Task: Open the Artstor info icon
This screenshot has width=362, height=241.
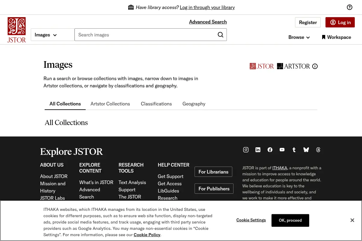Action: pos(315,66)
